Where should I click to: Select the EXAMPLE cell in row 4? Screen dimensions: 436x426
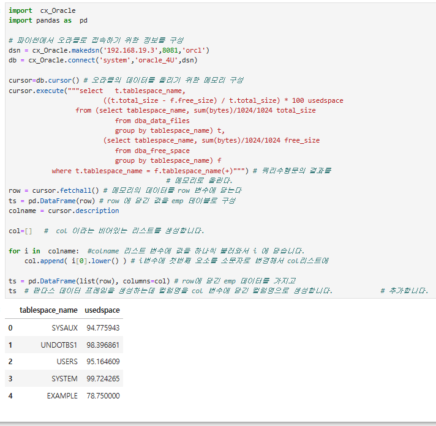(x=62, y=396)
